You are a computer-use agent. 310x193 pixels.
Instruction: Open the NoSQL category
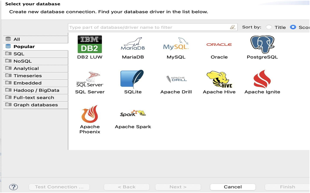[36, 61]
